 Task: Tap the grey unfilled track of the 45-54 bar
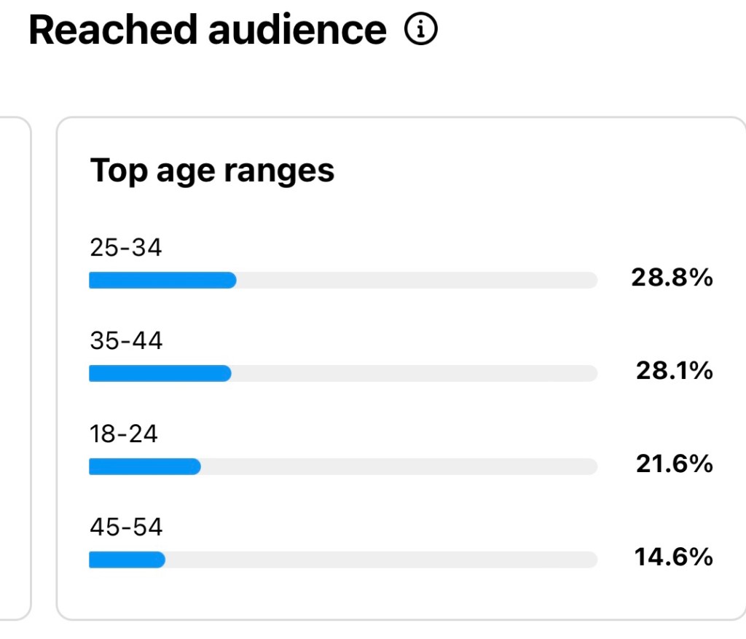pyautogui.click(x=380, y=560)
